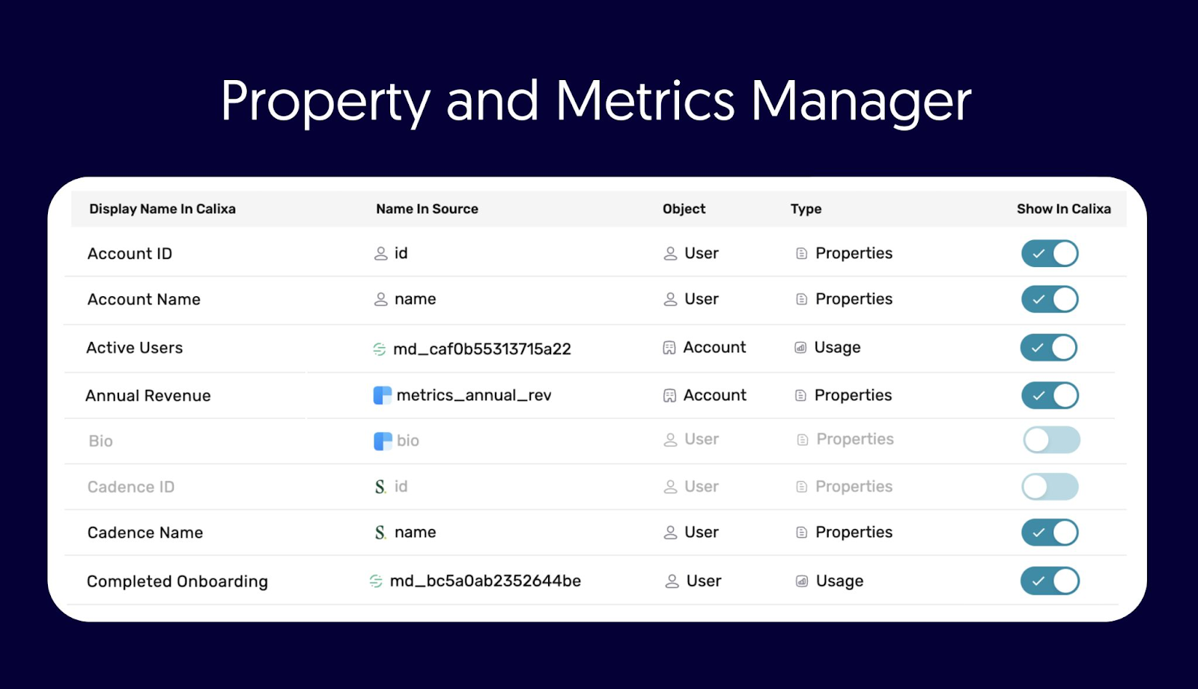
Task: Click 'Account' object in Active Users row
Action: point(714,348)
